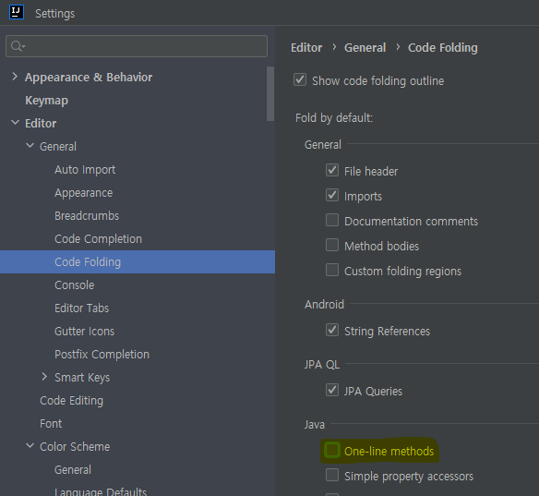Uncheck Imports folding

point(332,195)
